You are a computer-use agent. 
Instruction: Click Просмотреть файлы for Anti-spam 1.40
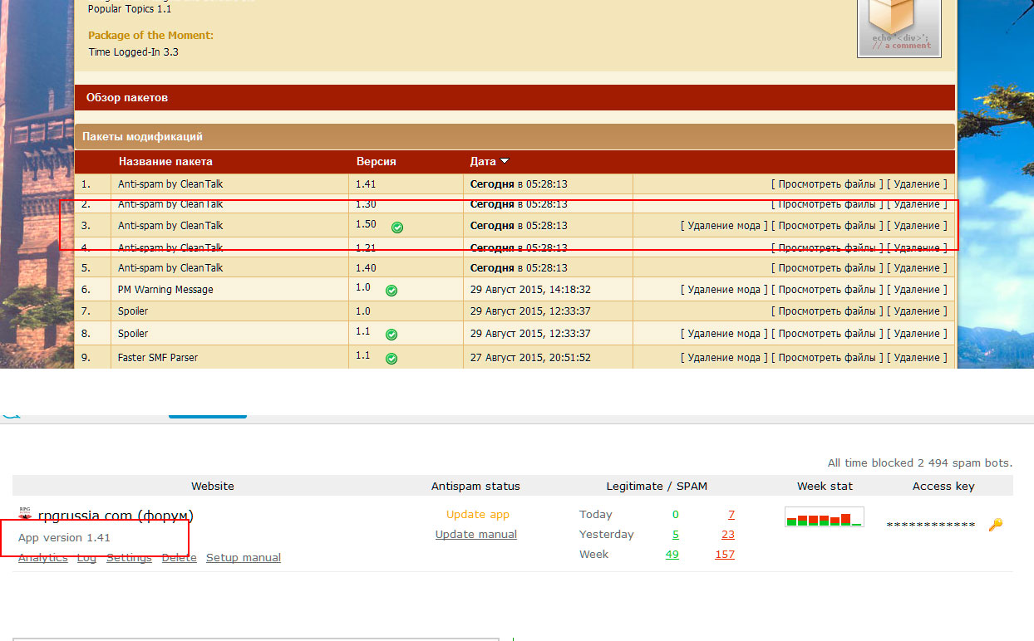[x=827, y=267]
